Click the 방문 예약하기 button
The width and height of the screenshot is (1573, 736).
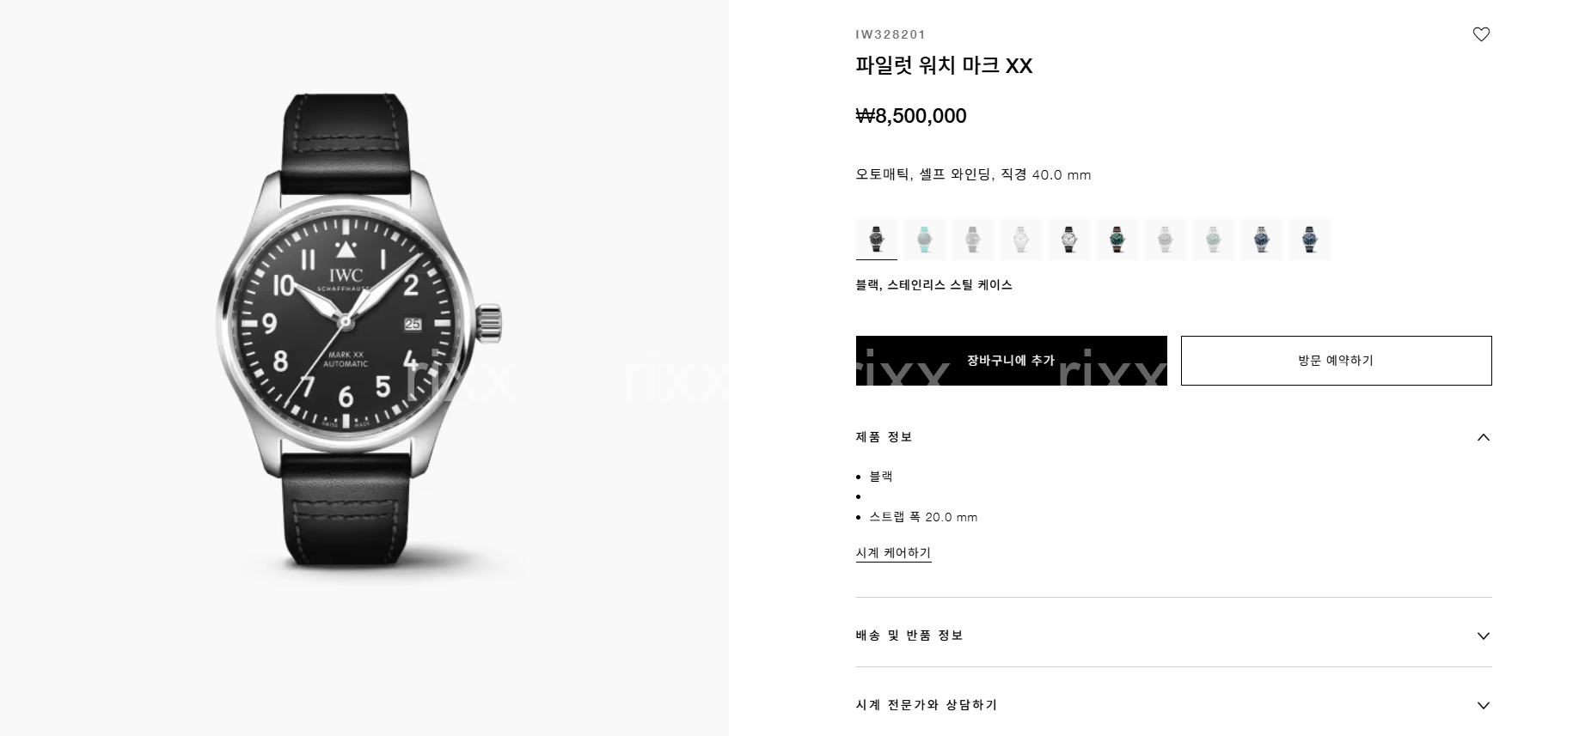pyautogui.click(x=1337, y=361)
